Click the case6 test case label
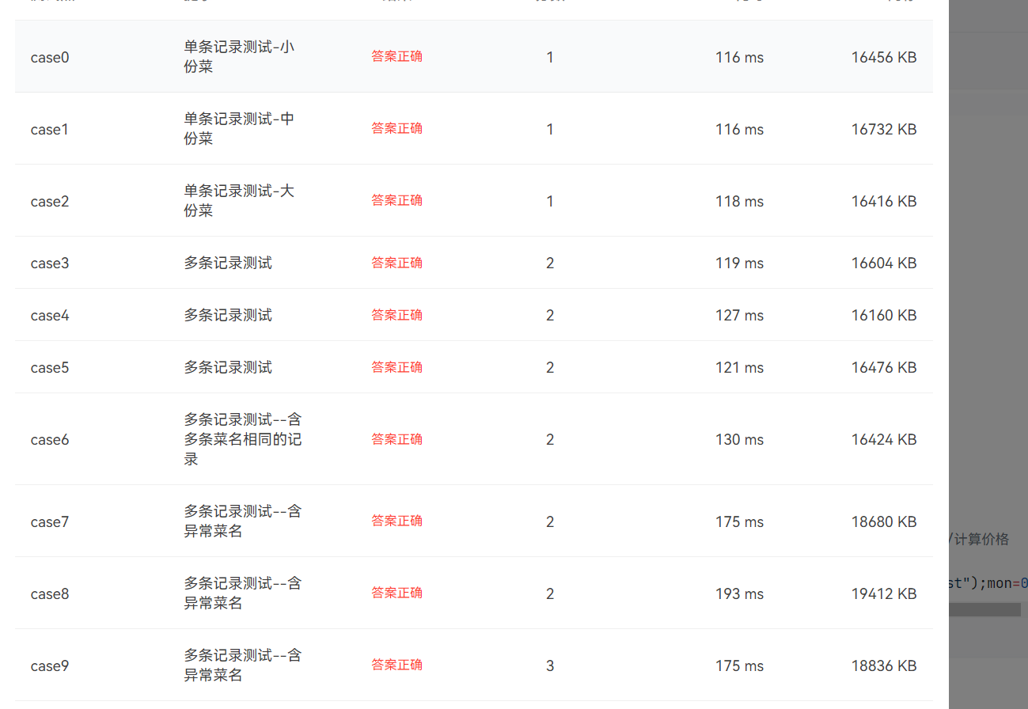1028x709 pixels. (50, 439)
